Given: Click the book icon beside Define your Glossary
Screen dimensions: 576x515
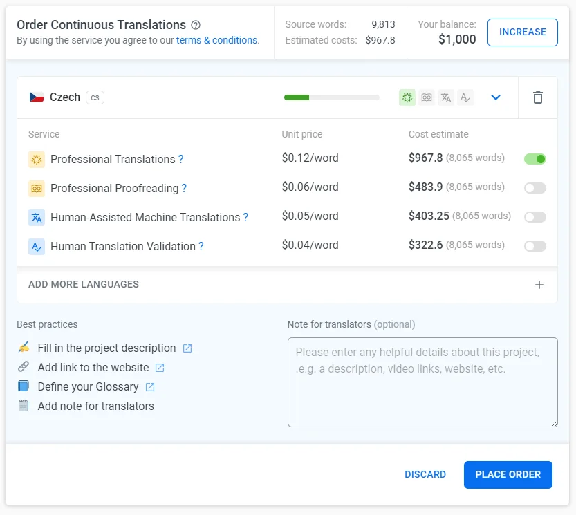Looking at the screenshot, I should [24, 387].
